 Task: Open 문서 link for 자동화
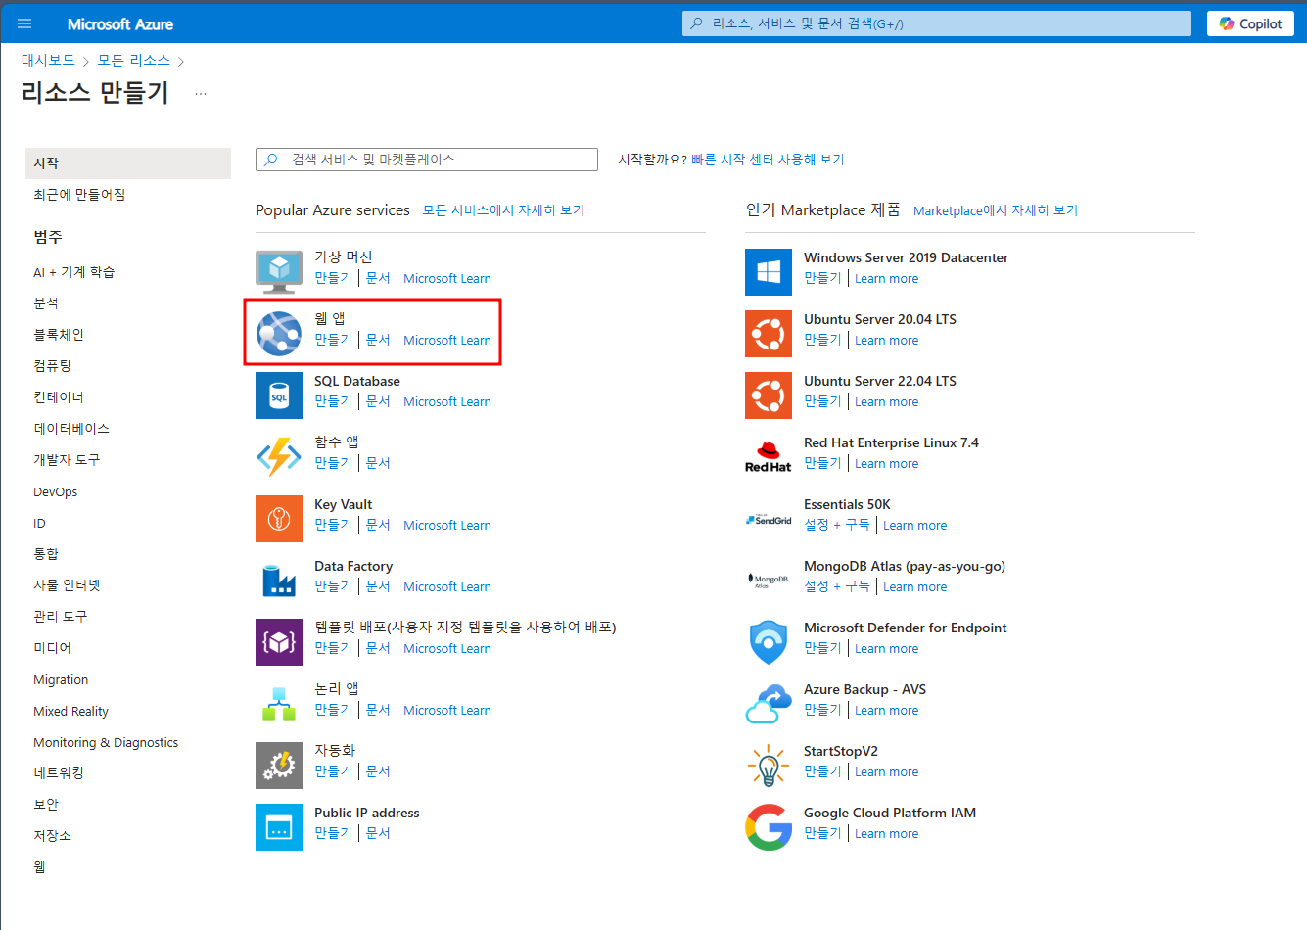(378, 771)
